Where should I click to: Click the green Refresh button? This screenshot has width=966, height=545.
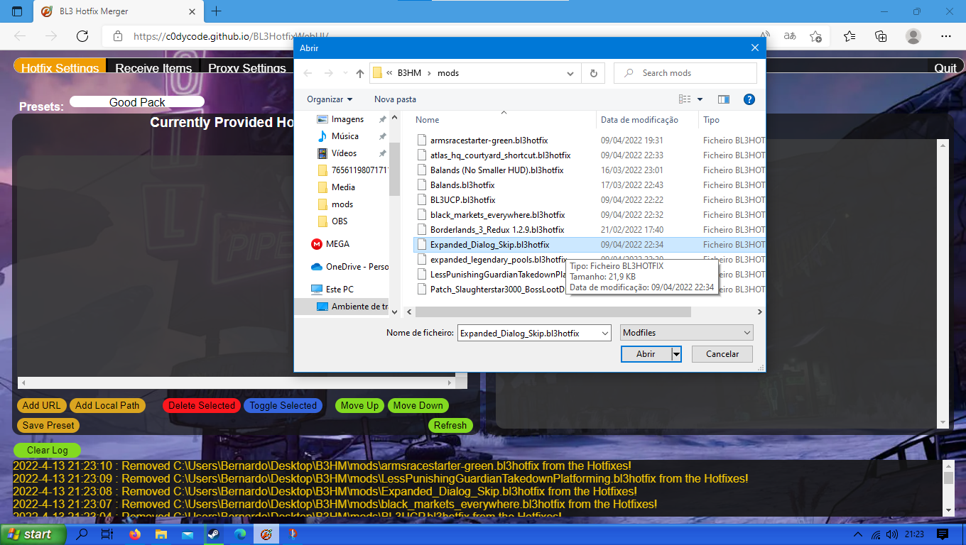(x=450, y=425)
